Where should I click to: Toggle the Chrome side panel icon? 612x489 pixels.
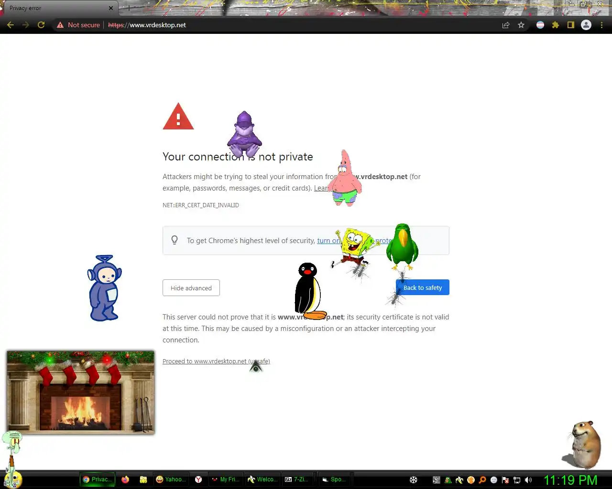click(x=571, y=25)
